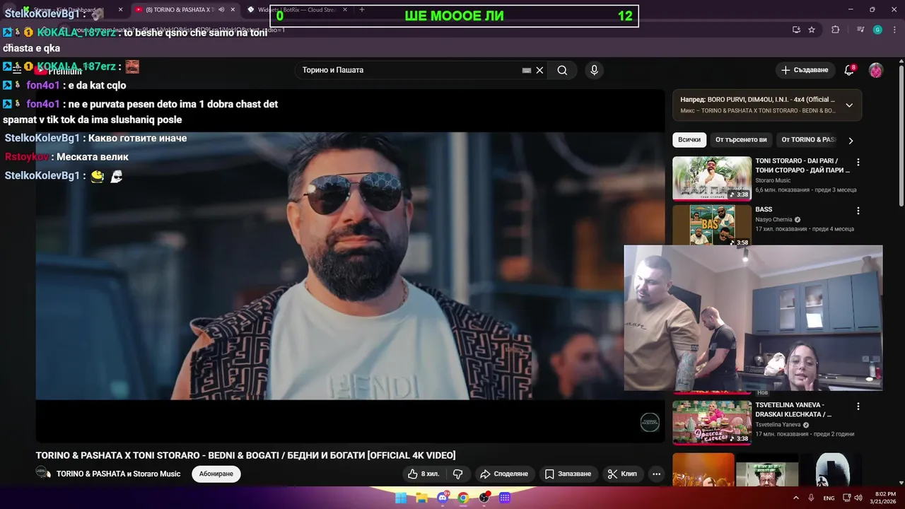Clear the search box with the X icon
The image size is (905, 509).
pyautogui.click(x=539, y=70)
